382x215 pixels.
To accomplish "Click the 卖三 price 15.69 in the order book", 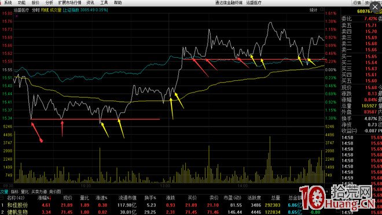I will tap(371, 38).
